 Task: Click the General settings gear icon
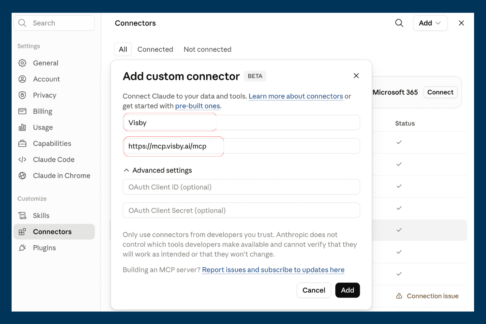point(22,63)
